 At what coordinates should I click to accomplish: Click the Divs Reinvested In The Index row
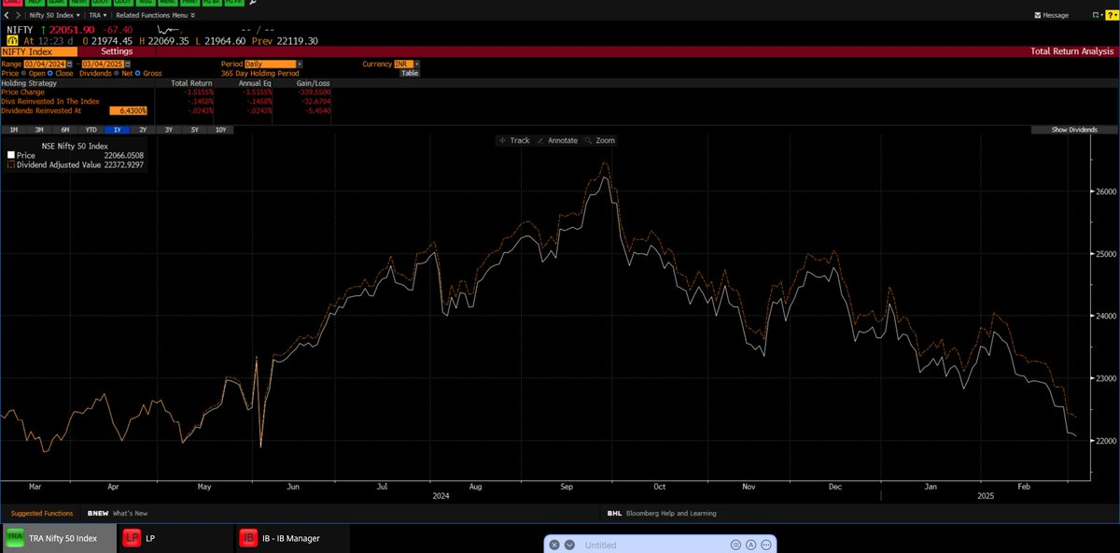point(49,101)
